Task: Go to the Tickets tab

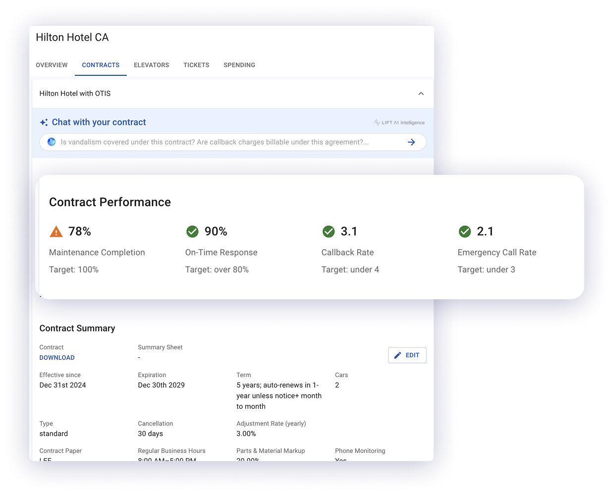Action: 196,65
